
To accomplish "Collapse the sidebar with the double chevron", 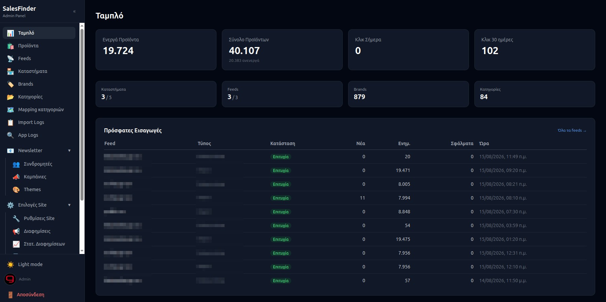I will pos(74,11).
